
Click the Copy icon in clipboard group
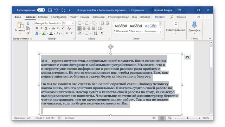(x=28, y=28)
